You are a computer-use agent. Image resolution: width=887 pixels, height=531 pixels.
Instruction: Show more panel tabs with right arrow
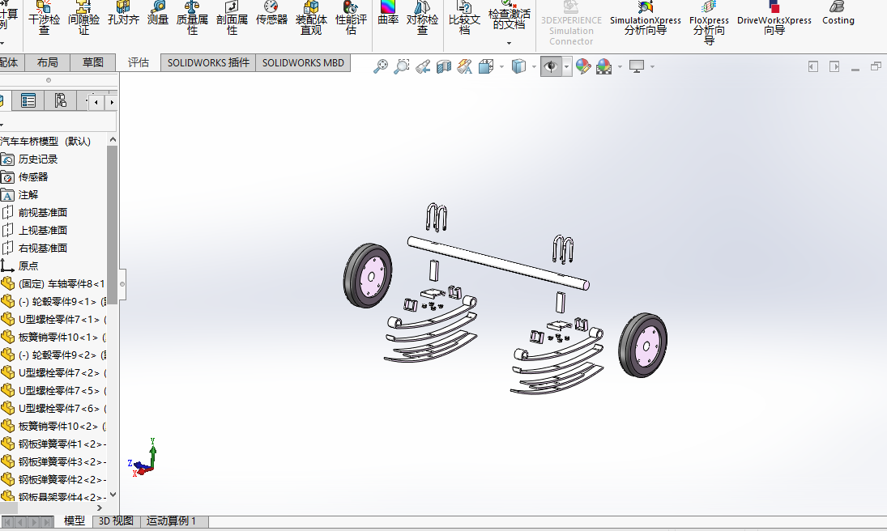click(112, 102)
